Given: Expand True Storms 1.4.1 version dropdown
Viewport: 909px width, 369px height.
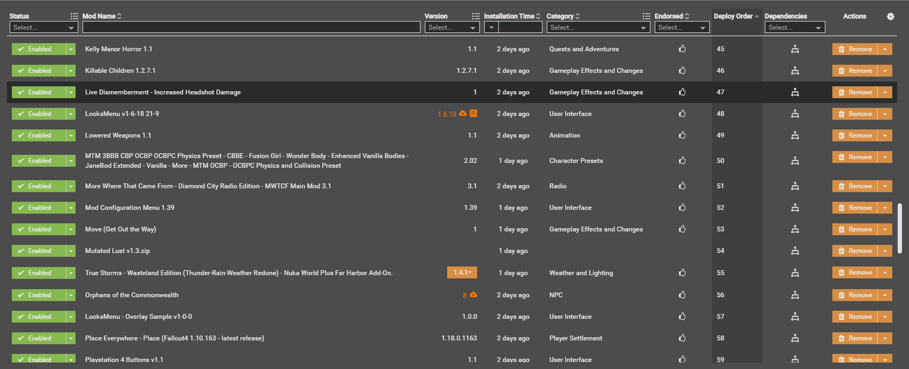Looking at the screenshot, I should (x=462, y=272).
